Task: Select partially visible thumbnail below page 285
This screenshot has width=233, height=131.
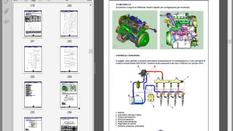Action: point(33,124)
